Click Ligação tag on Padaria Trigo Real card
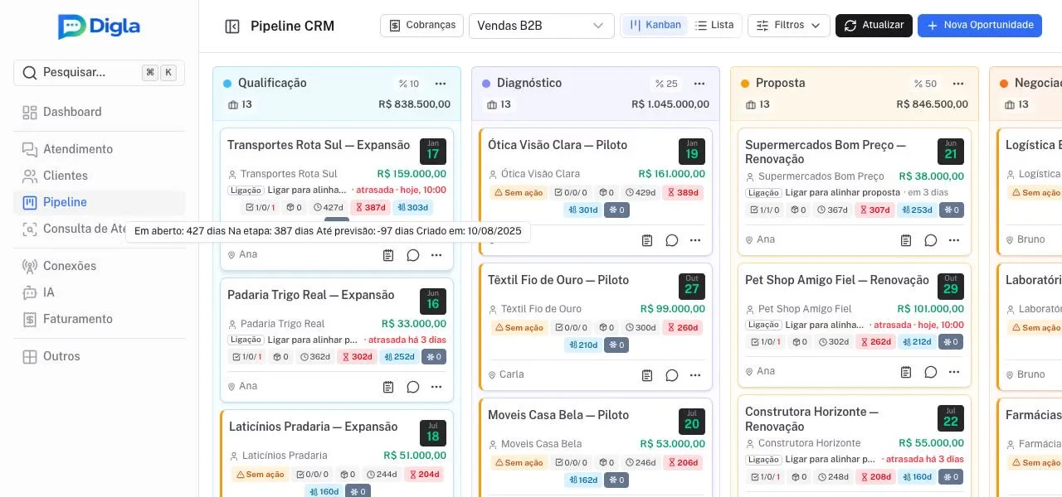 (x=246, y=340)
